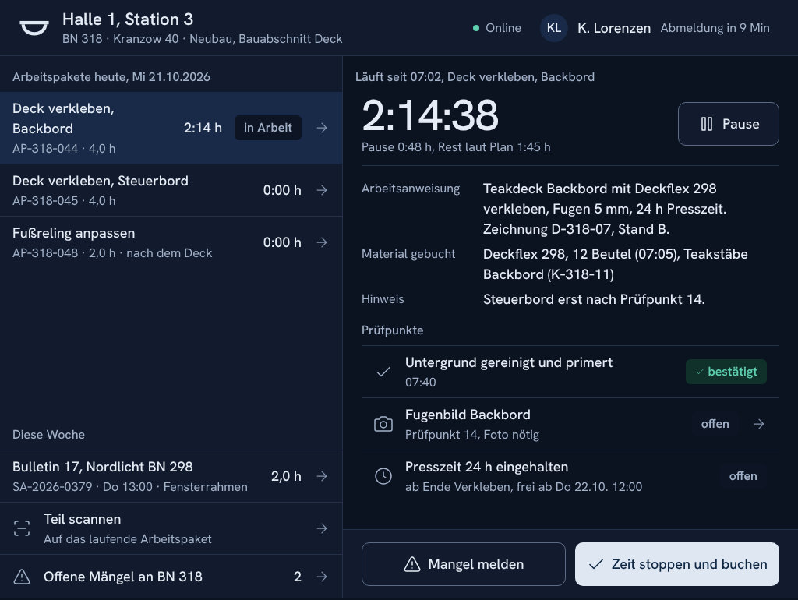Open Untergrund gereinigt und primert checkpoint
This screenshot has height=600, width=798.
(570, 372)
